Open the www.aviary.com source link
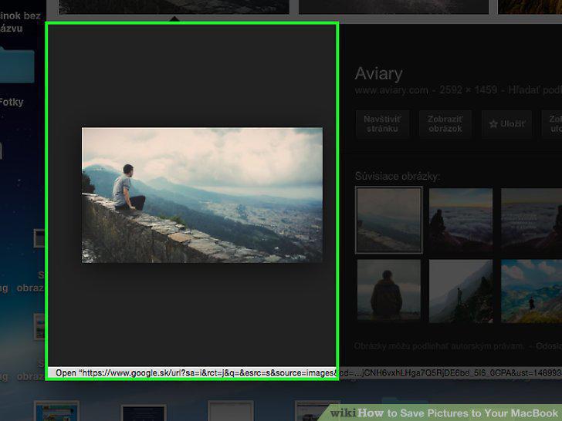562x421 pixels. [x=391, y=90]
